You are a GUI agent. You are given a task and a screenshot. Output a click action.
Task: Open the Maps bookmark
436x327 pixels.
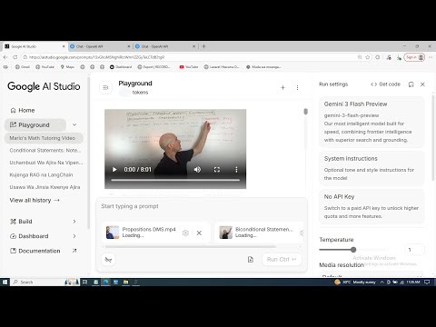coord(67,67)
